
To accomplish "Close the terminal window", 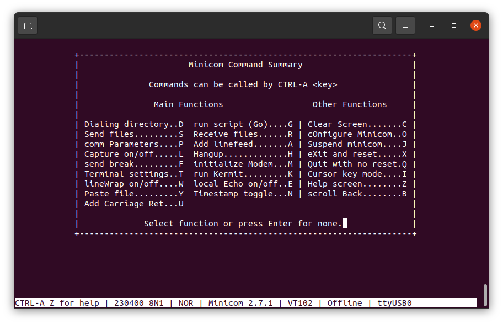I will pyautogui.click(x=476, y=25).
